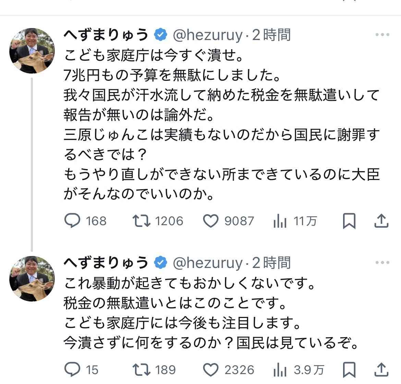This screenshot has height=384, width=401.
Task: Open @hezuruy handle on second tweet
Action: tap(208, 263)
